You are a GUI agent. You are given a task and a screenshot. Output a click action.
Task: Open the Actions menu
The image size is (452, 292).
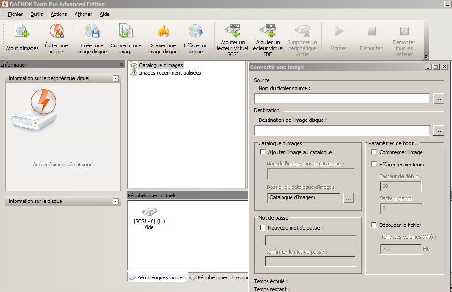pyautogui.click(x=59, y=14)
